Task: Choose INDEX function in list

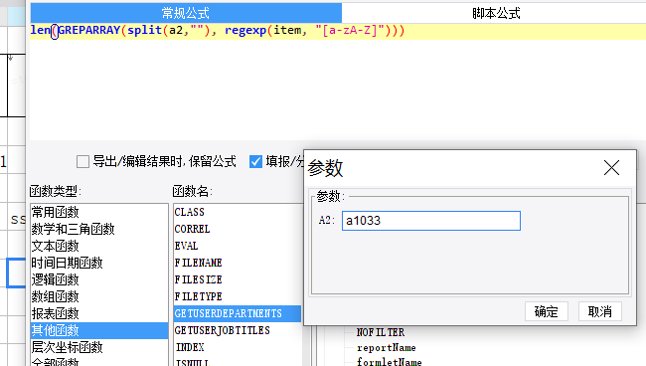Action: [x=238, y=347]
